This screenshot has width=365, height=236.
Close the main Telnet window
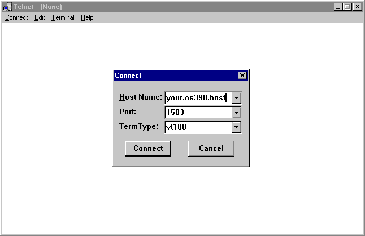[357, 7]
